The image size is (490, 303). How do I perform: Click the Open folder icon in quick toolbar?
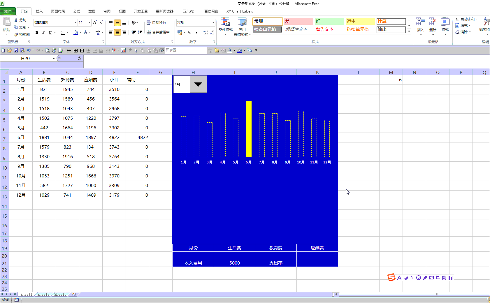pyautogui.click(x=10, y=50)
